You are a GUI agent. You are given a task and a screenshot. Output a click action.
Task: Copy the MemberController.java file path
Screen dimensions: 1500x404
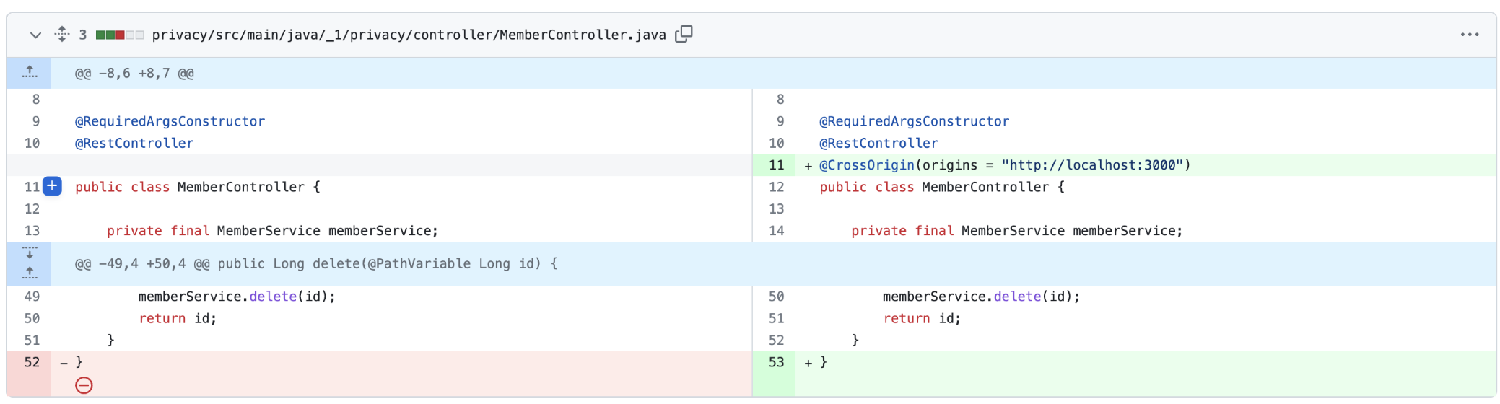pos(684,34)
